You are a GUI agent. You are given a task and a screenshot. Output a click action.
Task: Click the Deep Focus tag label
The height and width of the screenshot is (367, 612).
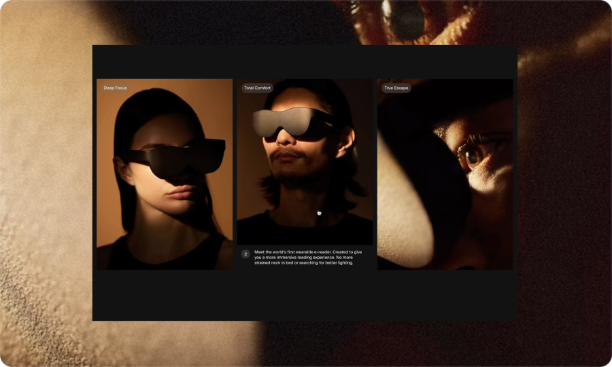coord(115,88)
